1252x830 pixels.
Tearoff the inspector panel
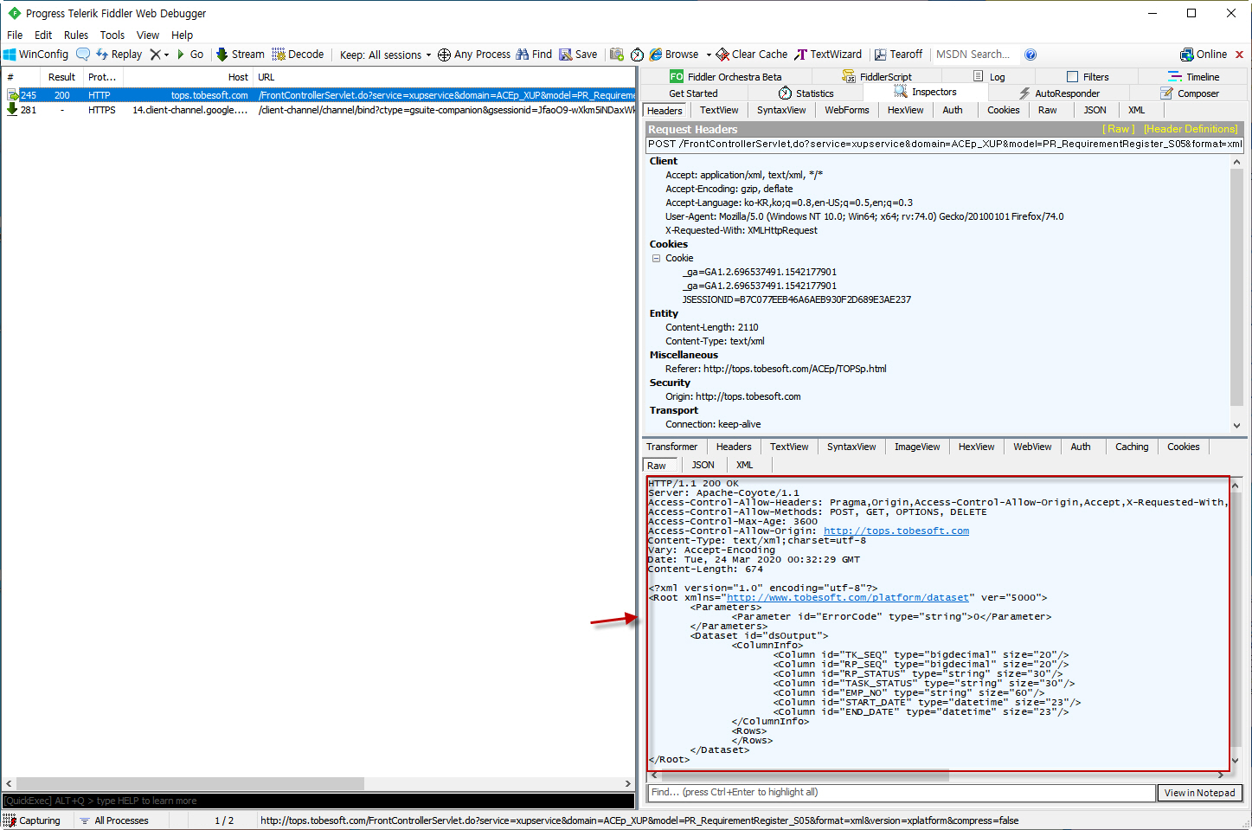pyautogui.click(x=898, y=54)
